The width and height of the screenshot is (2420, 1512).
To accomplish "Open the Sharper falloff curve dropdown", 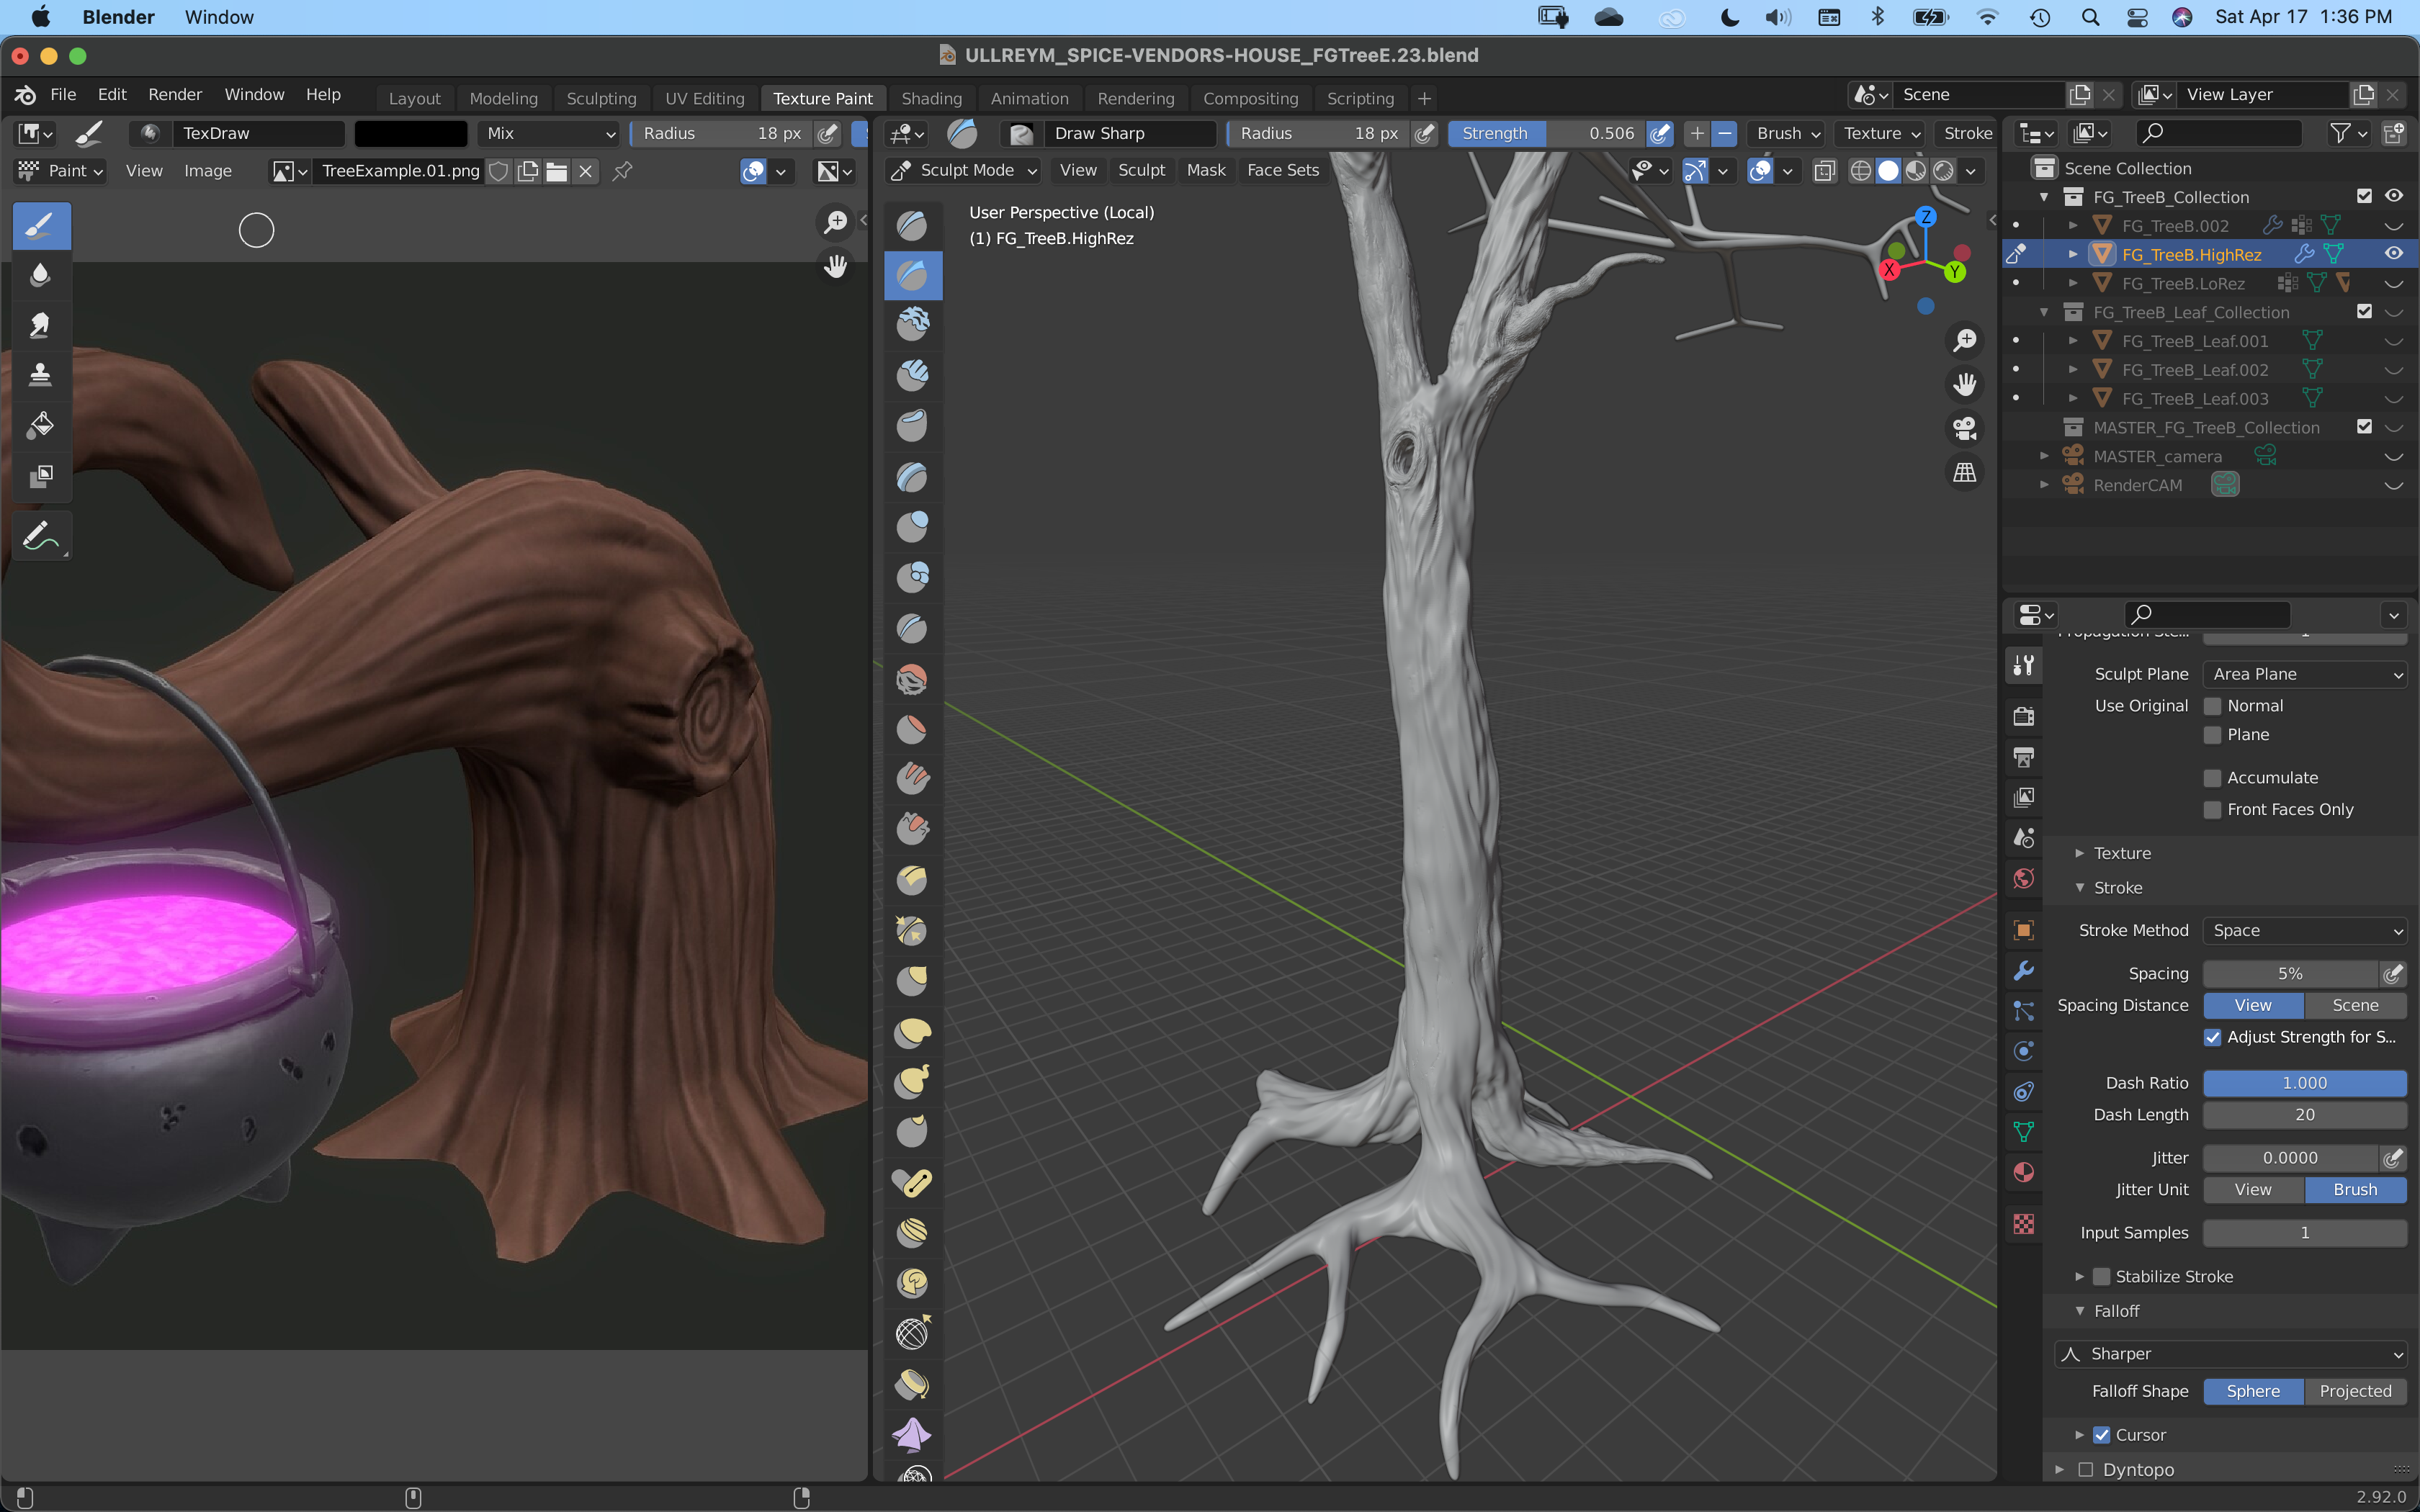I will [2230, 1354].
